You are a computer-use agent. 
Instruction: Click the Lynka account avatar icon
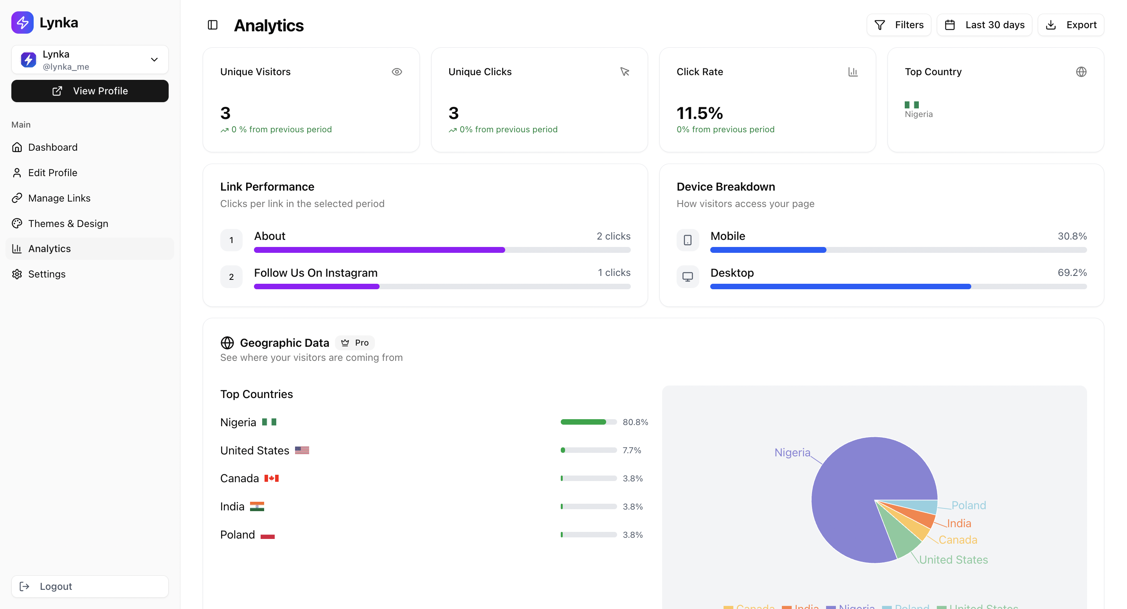click(29, 59)
